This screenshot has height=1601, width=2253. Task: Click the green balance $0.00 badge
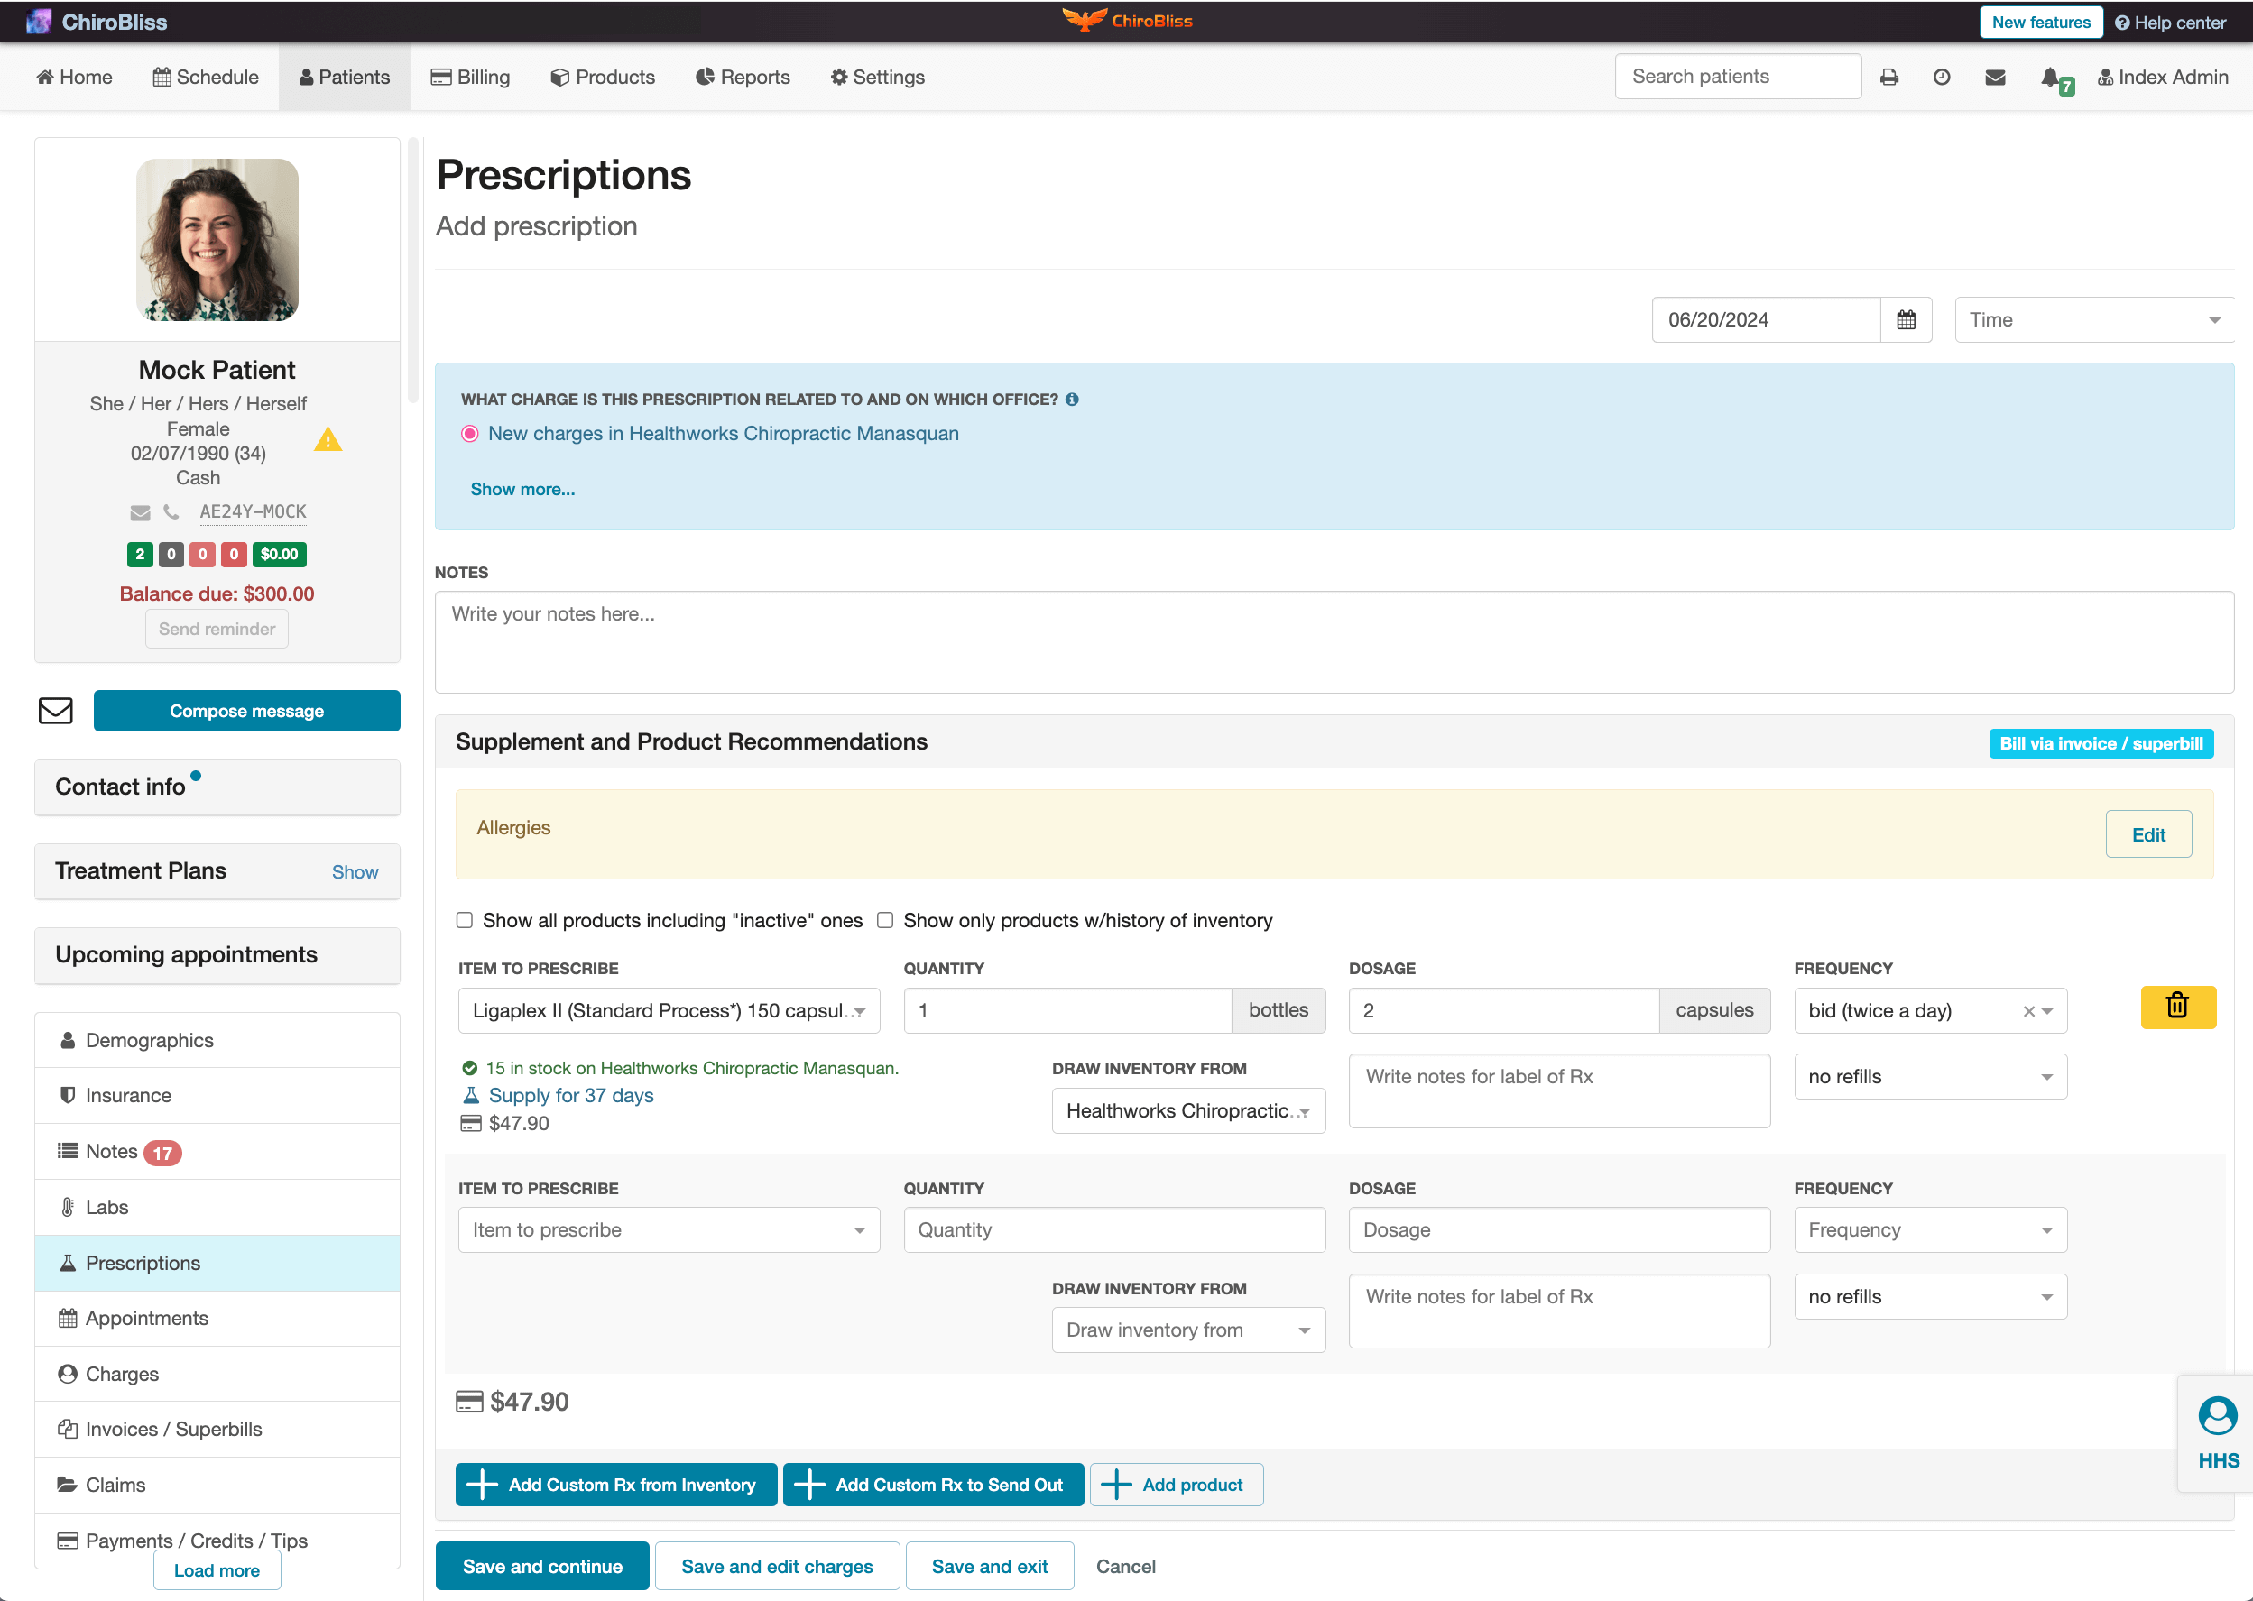[x=279, y=554]
